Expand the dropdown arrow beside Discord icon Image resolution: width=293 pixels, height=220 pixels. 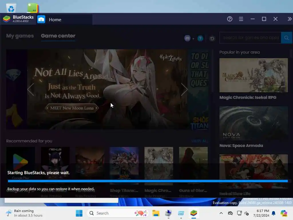[x=193, y=39]
